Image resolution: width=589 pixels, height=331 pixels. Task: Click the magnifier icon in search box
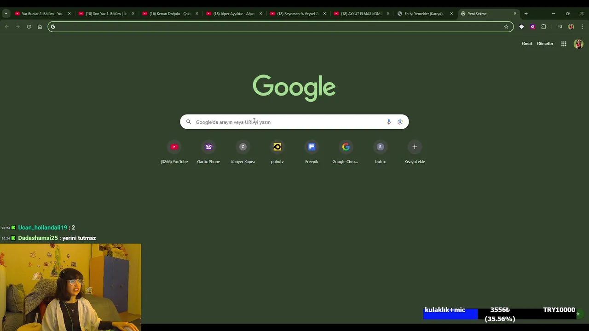click(x=188, y=122)
